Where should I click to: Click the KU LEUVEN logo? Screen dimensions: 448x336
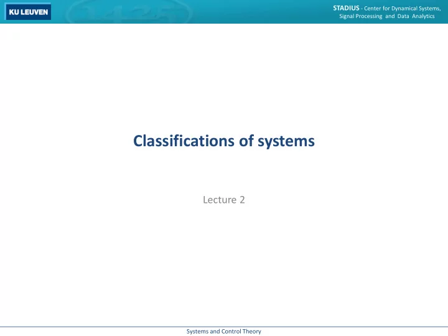pyautogui.click(x=28, y=12)
